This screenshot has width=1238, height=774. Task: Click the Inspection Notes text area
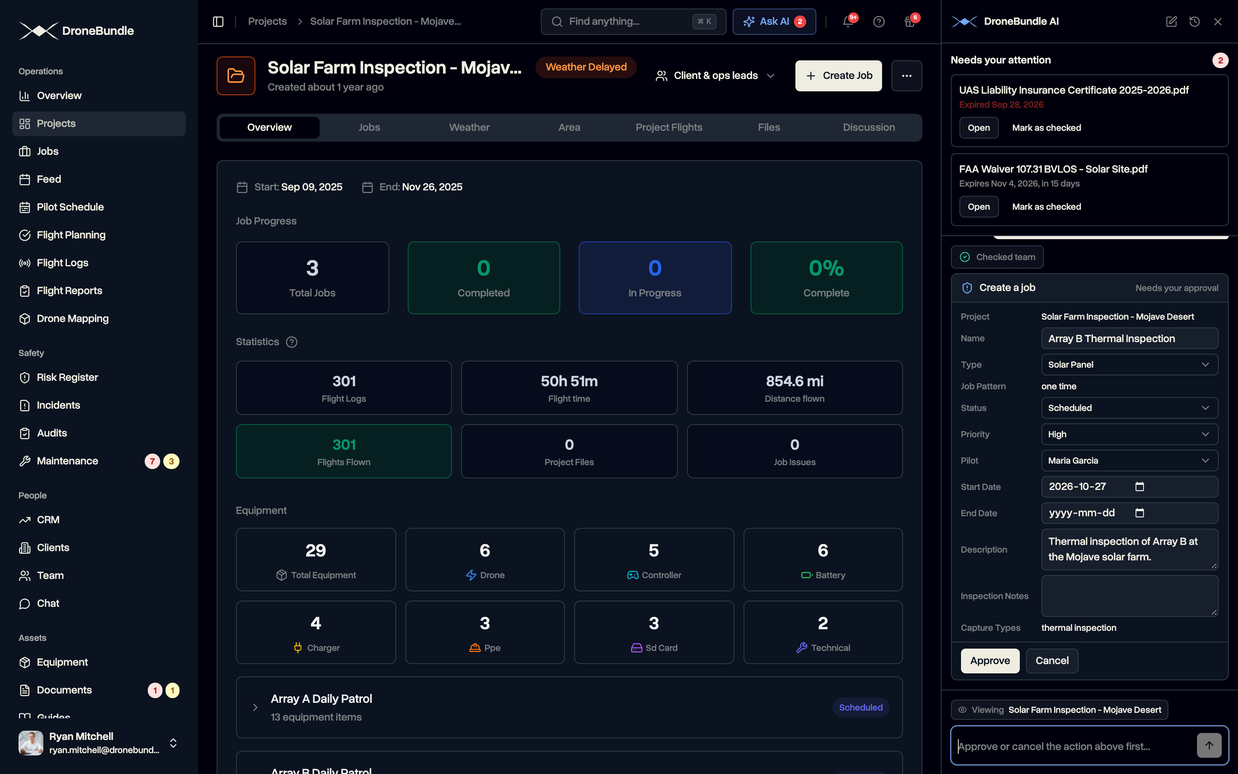tap(1130, 596)
